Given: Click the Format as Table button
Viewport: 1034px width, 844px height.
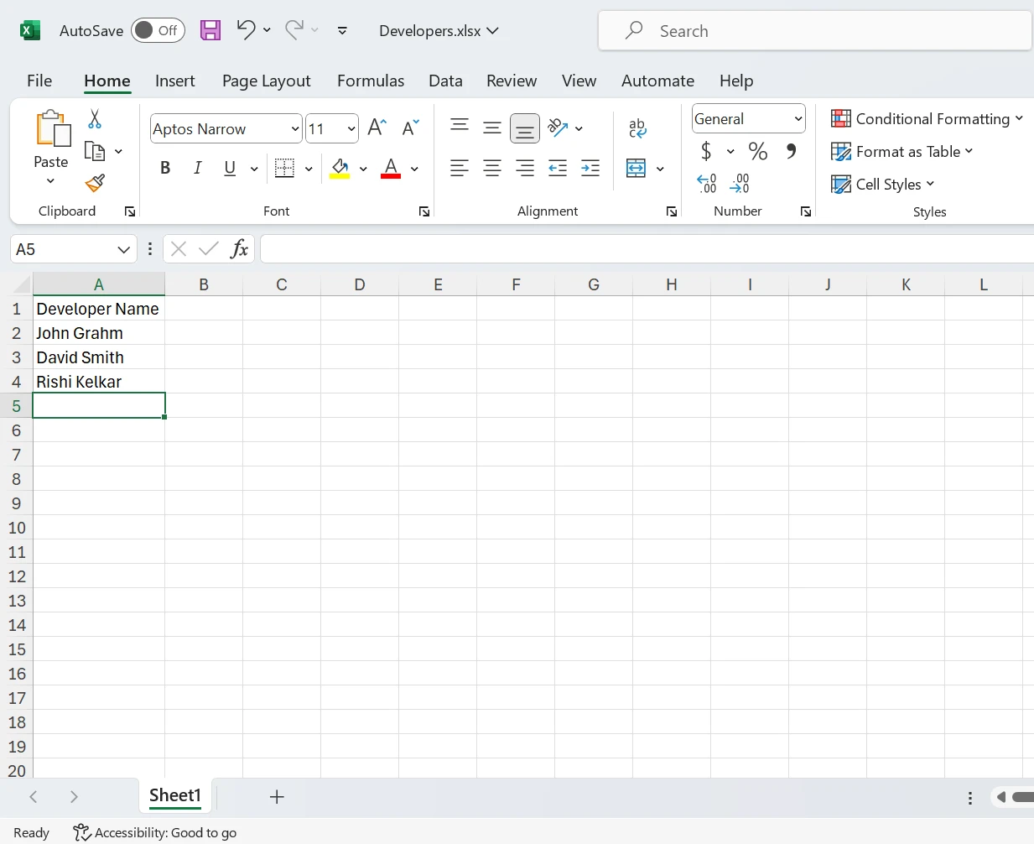Looking at the screenshot, I should (902, 152).
